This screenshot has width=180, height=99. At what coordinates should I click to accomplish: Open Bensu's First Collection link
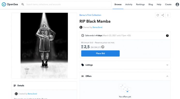pos(90,15)
